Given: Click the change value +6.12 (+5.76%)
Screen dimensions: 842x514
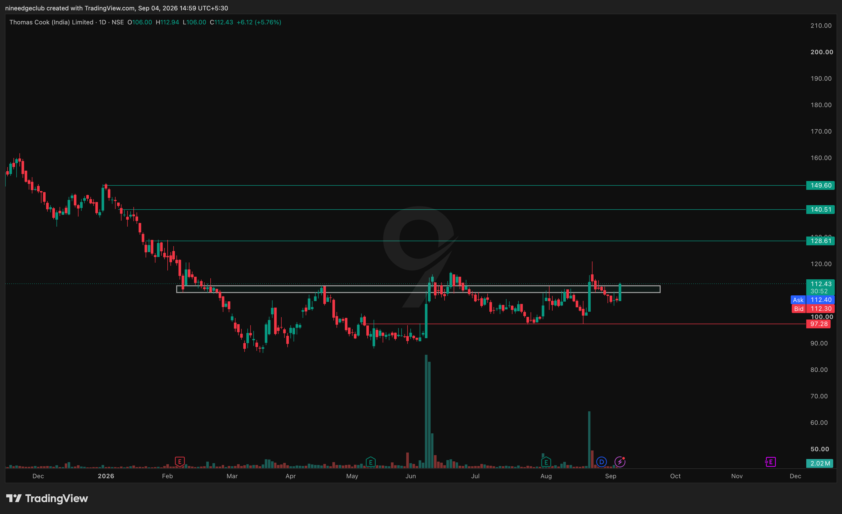Looking at the screenshot, I should pyautogui.click(x=259, y=22).
